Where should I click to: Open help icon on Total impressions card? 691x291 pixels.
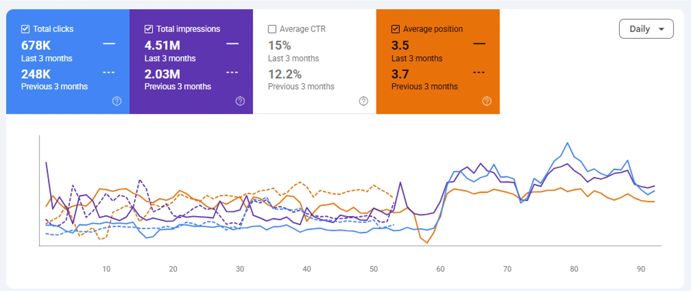[240, 101]
